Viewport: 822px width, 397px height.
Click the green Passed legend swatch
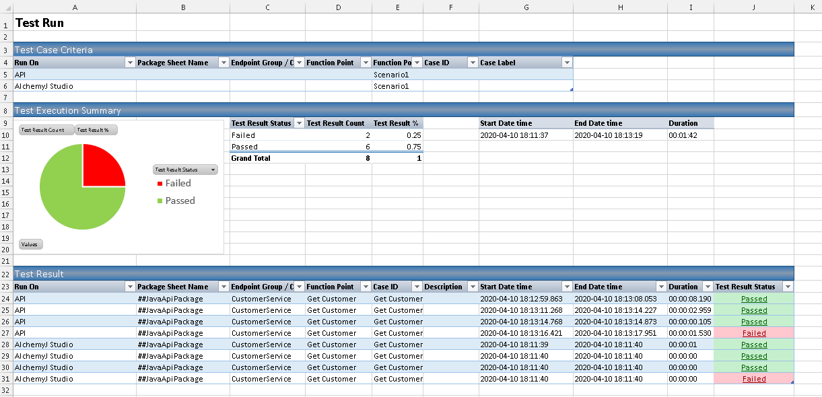pyautogui.click(x=160, y=201)
